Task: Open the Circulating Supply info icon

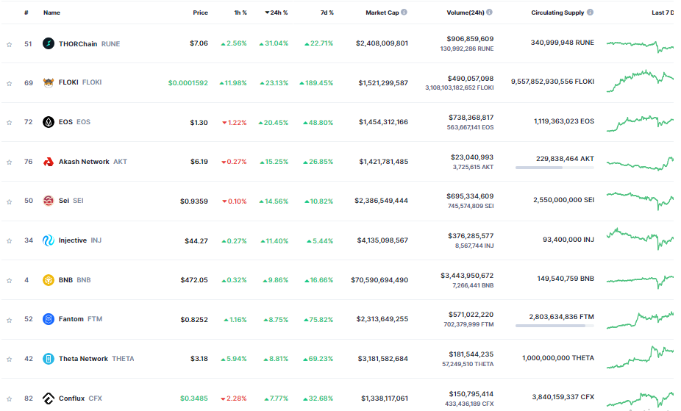Action: click(590, 12)
